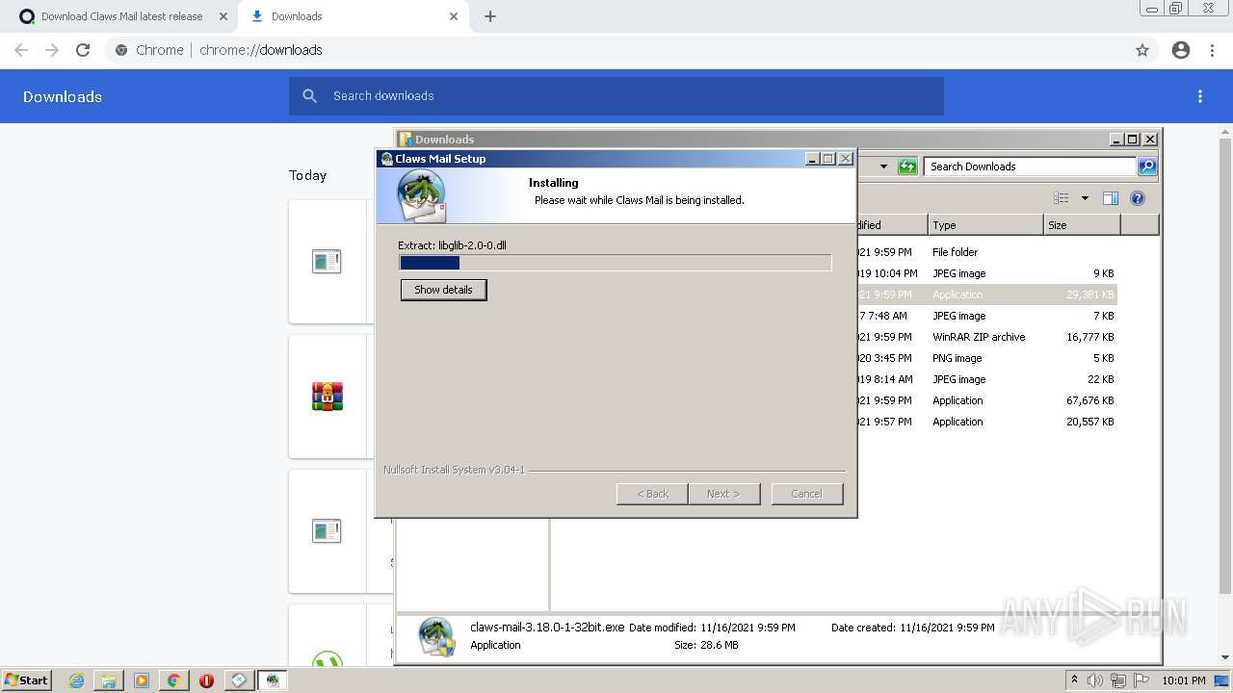This screenshot has width=1233, height=693.
Task: Click the chrome://downloads address bar
Action: (616, 50)
